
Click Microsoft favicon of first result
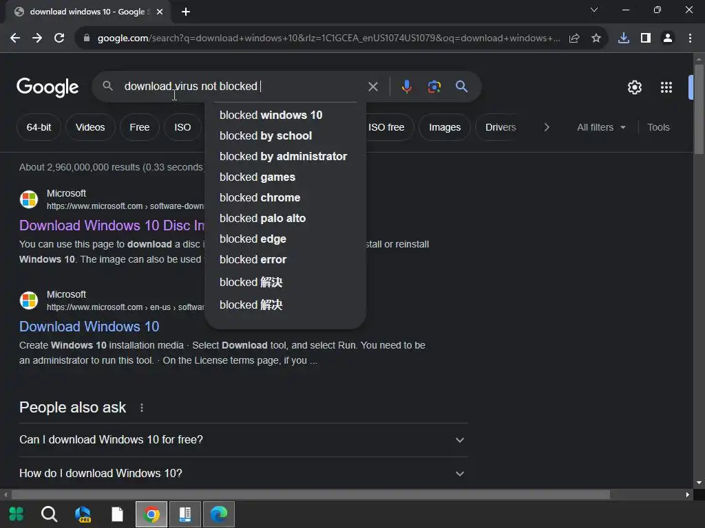[x=29, y=199]
